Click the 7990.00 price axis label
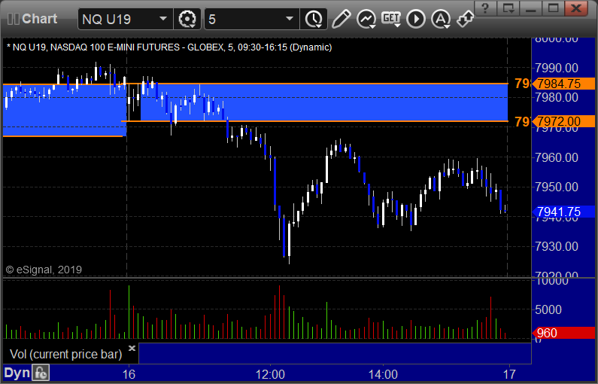This screenshot has width=598, height=384. [x=557, y=68]
